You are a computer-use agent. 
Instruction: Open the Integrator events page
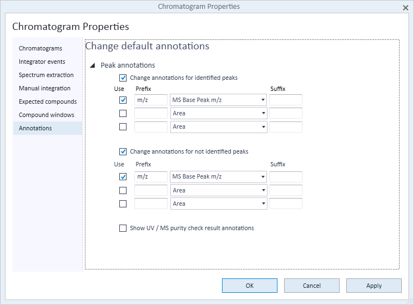pyautogui.click(x=42, y=62)
